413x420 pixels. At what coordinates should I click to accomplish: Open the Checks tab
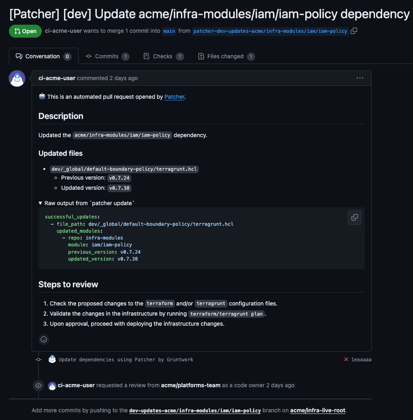(163, 56)
